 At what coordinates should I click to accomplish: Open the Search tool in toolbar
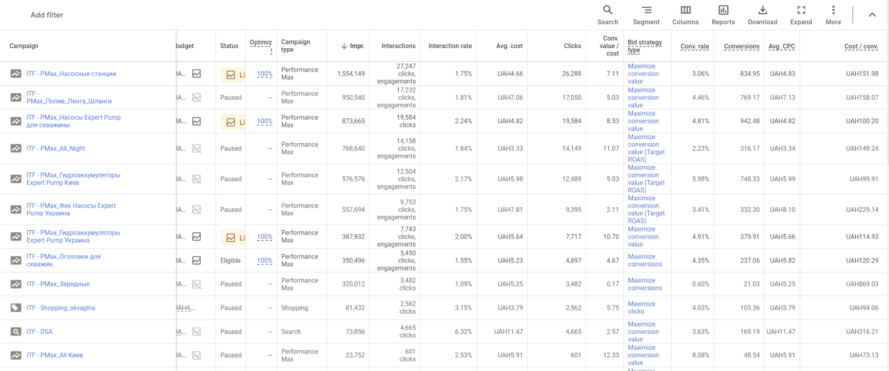pos(607,15)
